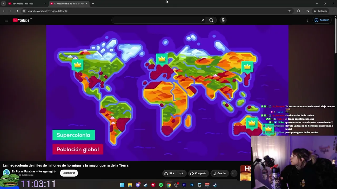Open Discord from the taskbar
Screen dimensions: 337x189
[x=138, y=185]
